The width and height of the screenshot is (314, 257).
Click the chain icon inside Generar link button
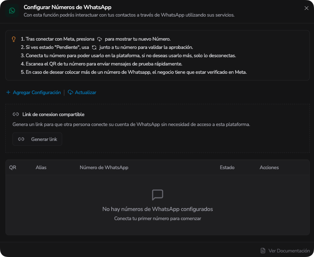[21, 139]
